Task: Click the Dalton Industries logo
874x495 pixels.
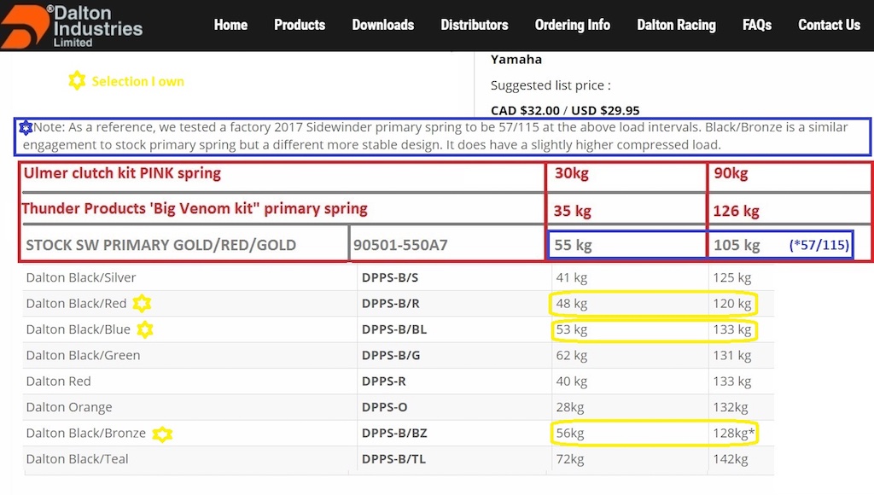Action: pyautogui.click(x=72, y=26)
